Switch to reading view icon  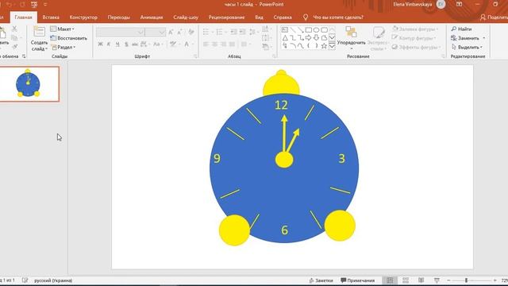(x=421, y=280)
